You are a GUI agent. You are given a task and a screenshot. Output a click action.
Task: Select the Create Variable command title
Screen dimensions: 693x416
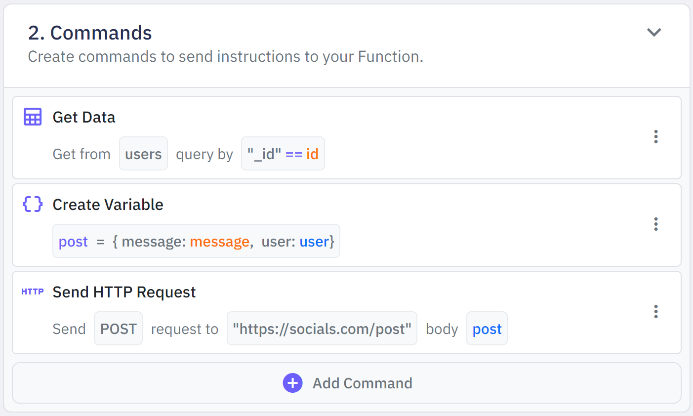(x=108, y=205)
